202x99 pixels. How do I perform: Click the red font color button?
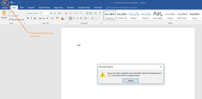[62, 18]
